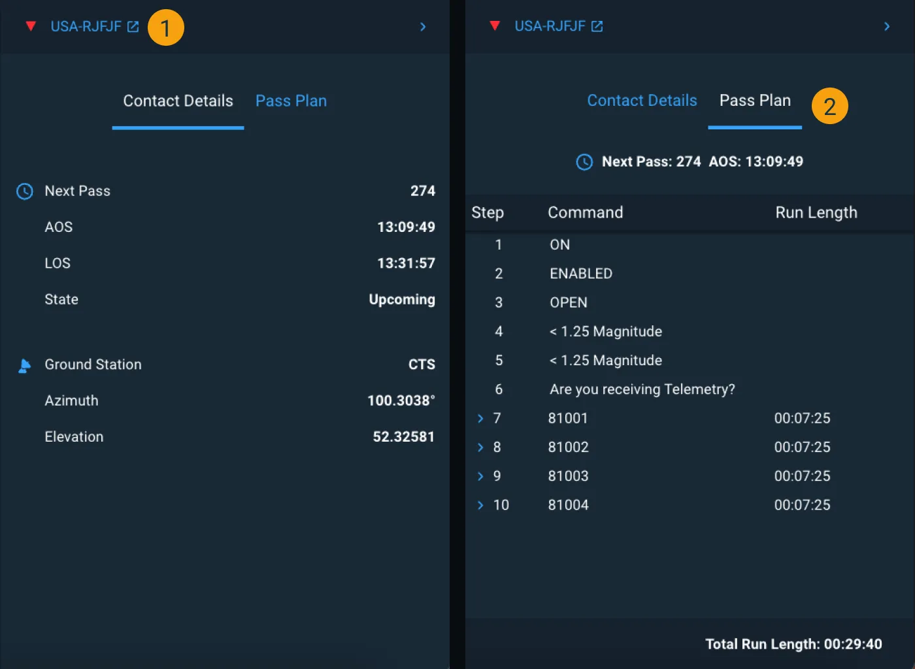
Task: Click external-link icon in the Pass Plan panel header
Action: 597,26
